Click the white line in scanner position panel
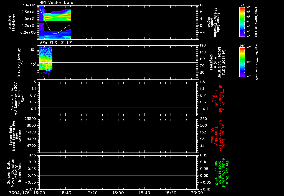Screen dimensions: 284x196 118,136
